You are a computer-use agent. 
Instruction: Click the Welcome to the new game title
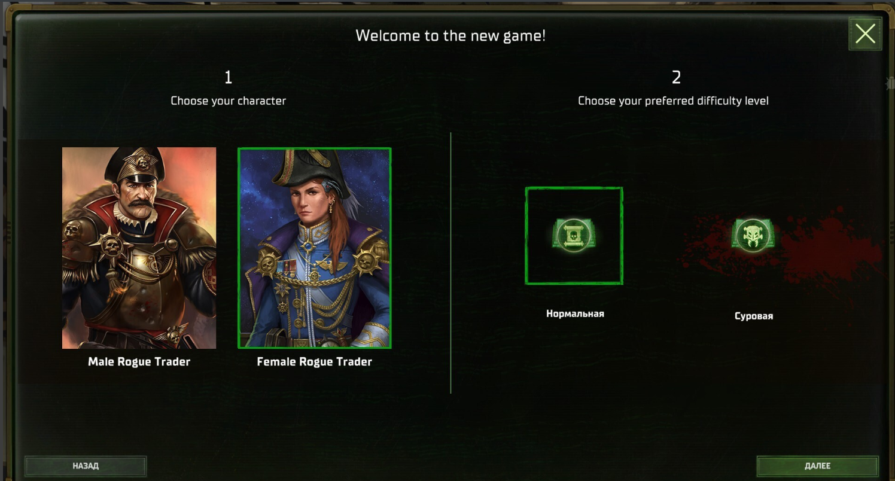pyautogui.click(x=450, y=35)
